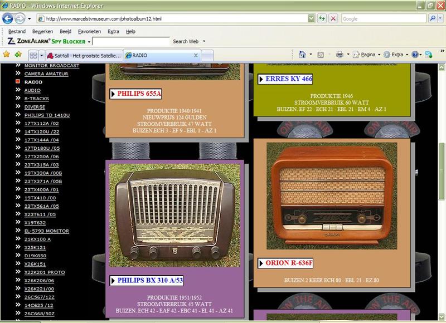Open the 17TX112A /02 link
The height and width of the screenshot is (323, 446).
click(41, 124)
